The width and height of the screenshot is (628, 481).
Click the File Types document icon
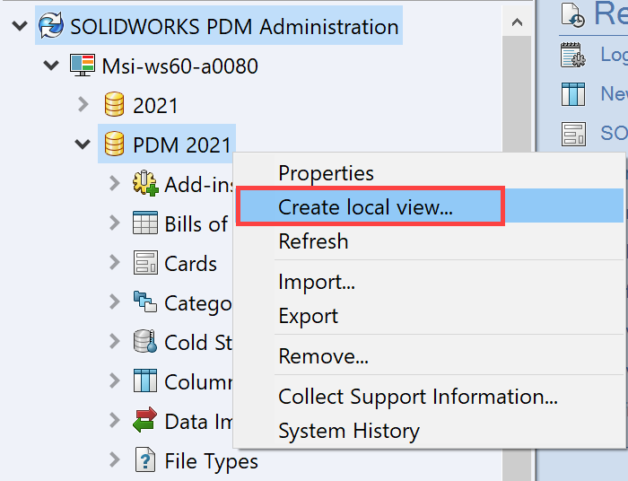[145, 460]
